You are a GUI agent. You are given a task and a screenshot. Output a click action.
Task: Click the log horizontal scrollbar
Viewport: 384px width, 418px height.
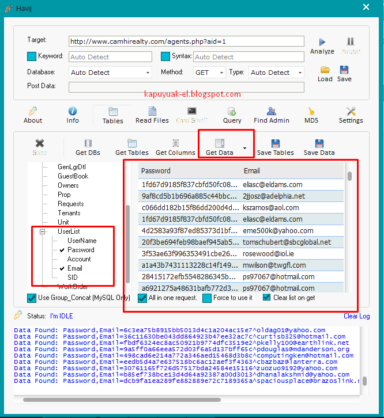pos(122,400)
